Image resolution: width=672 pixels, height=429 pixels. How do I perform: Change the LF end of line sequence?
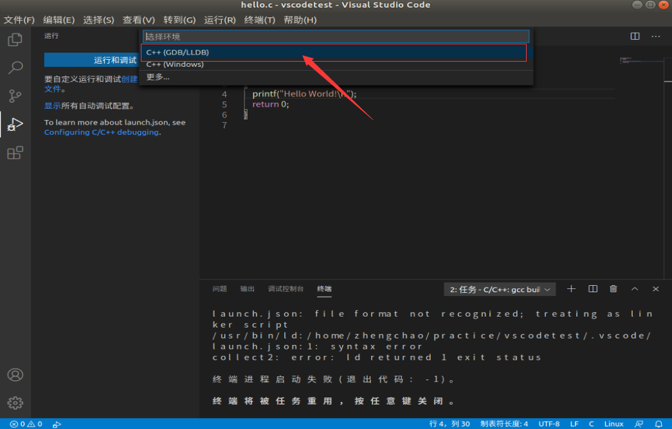(x=574, y=424)
